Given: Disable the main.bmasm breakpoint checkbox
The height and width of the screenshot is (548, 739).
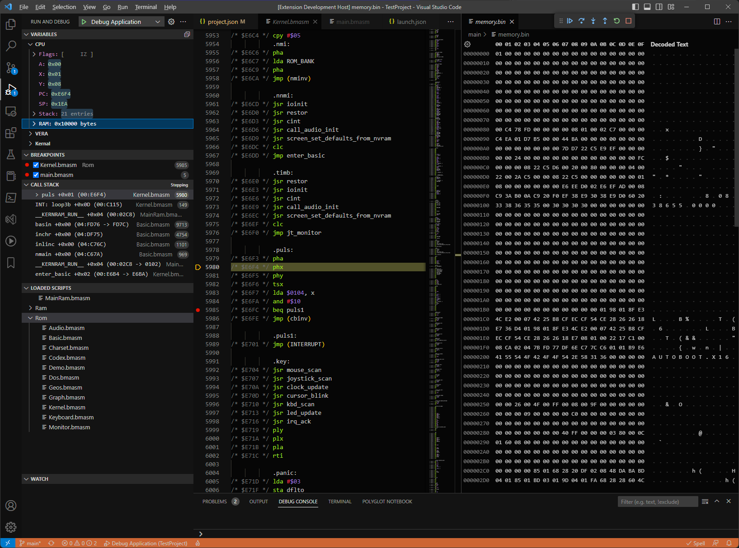Looking at the screenshot, I should tap(36, 175).
